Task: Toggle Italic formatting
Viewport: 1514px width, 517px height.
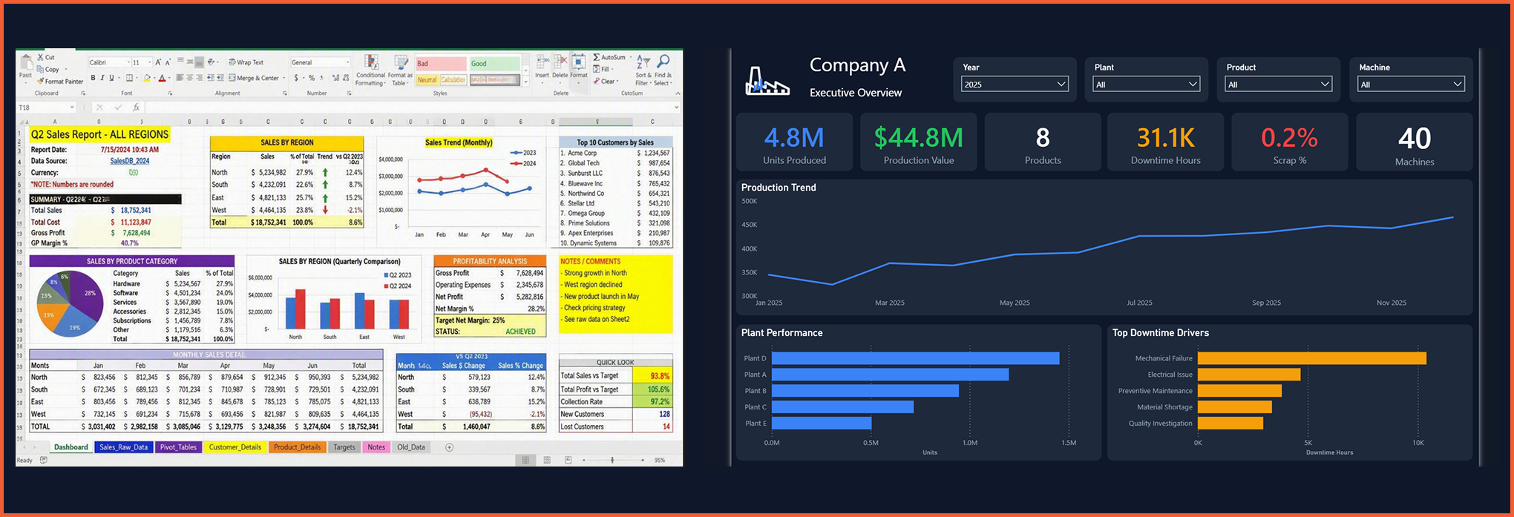Action: 102,78
